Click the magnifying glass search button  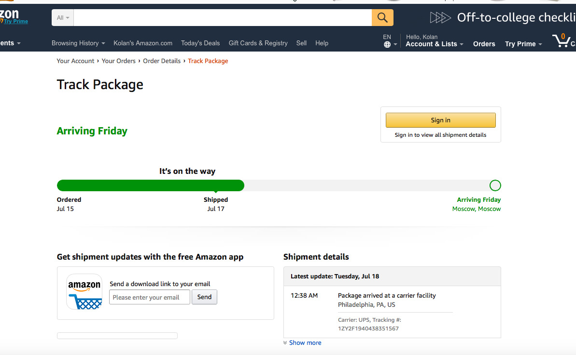(382, 18)
